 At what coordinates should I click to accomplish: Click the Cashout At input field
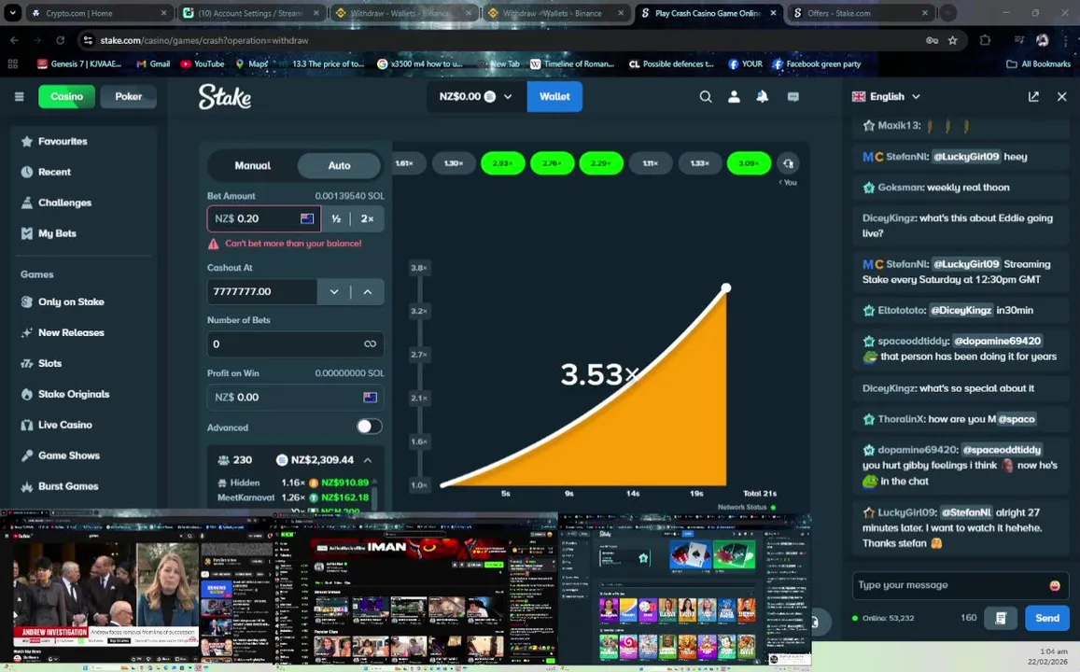(262, 292)
